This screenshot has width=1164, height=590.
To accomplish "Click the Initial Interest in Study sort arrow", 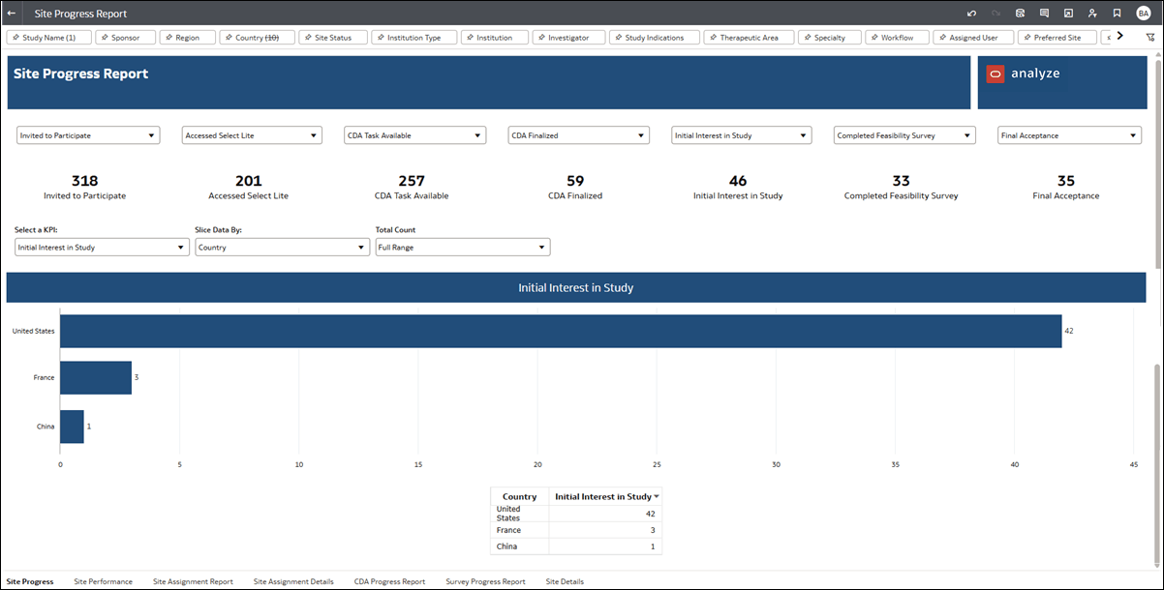I will point(658,496).
